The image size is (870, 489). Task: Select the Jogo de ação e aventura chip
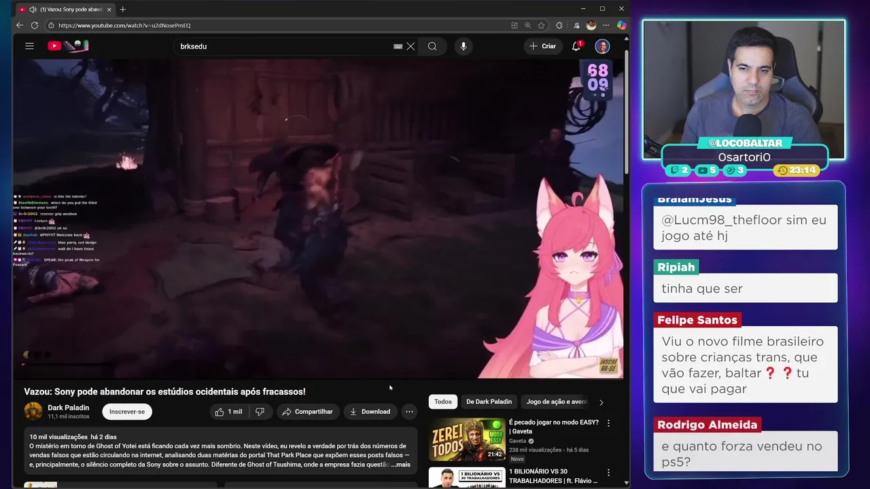pyautogui.click(x=557, y=401)
